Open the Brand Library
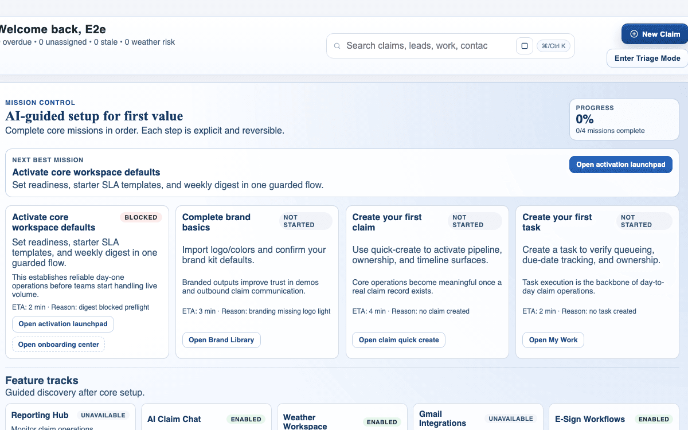Viewport: 688px width, 430px height. [221, 339]
